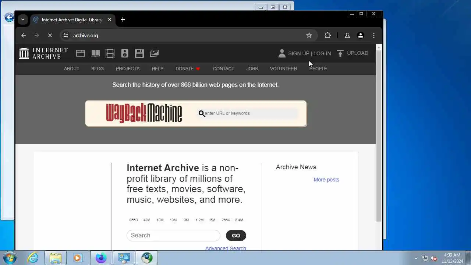Open the browser Extensions puzzle icon
The width and height of the screenshot is (471, 265).
(327, 35)
